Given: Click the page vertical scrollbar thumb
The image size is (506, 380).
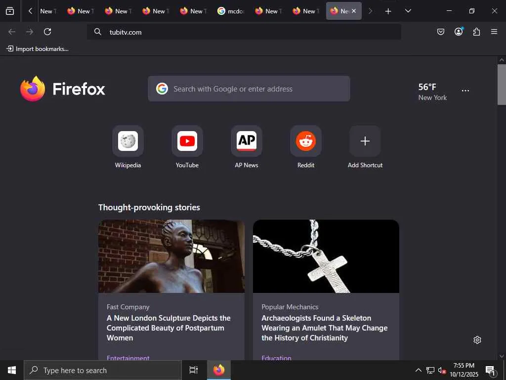Looking at the screenshot, I should coord(502,85).
